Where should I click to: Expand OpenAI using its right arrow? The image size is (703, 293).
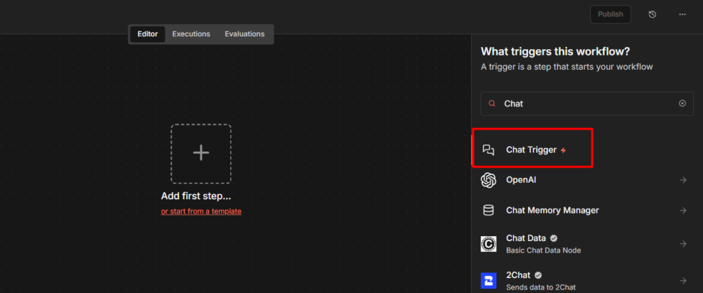683,180
